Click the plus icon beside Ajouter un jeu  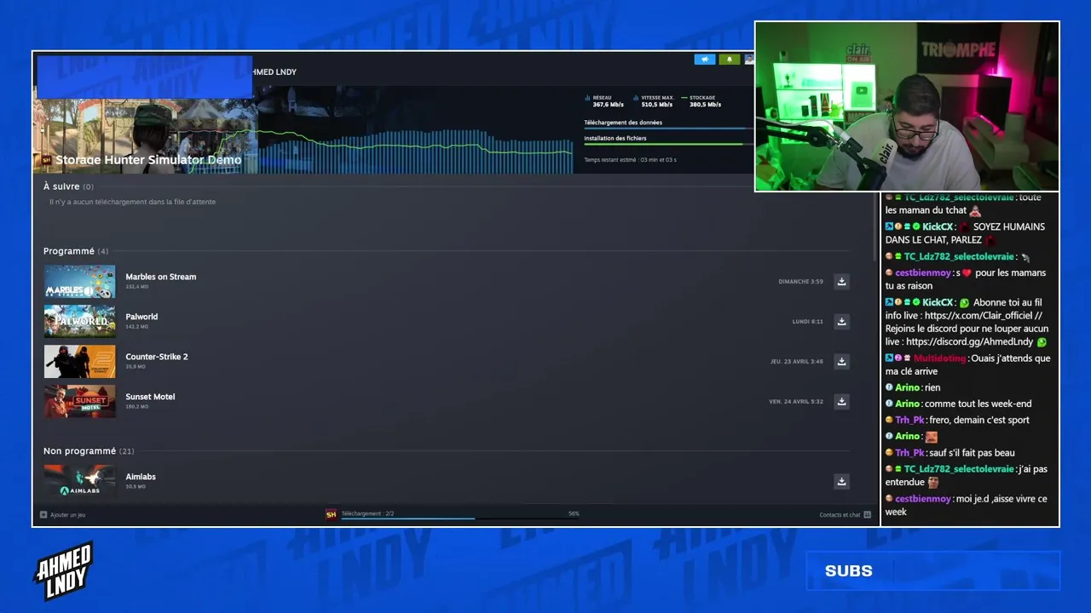click(x=43, y=515)
